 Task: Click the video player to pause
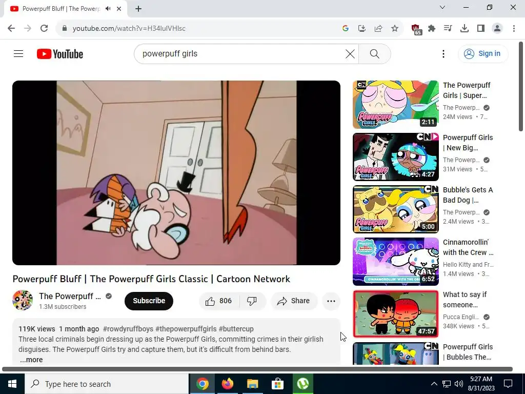tap(176, 172)
